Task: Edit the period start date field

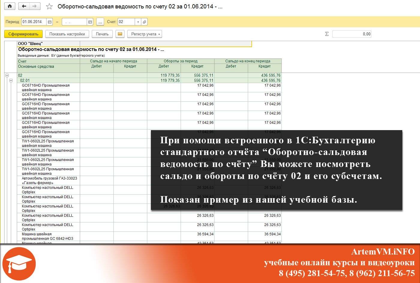Action: coord(34,22)
